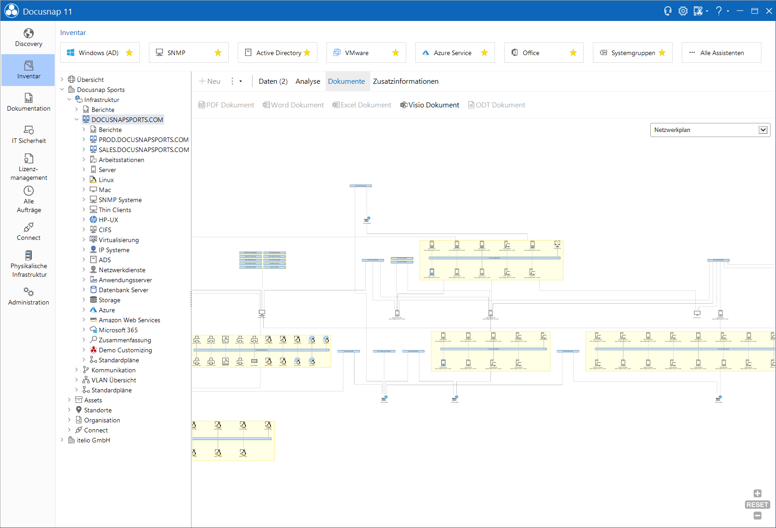The width and height of the screenshot is (776, 528).
Task: Open Physikalische Infrastruktur section
Action: tap(28, 264)
